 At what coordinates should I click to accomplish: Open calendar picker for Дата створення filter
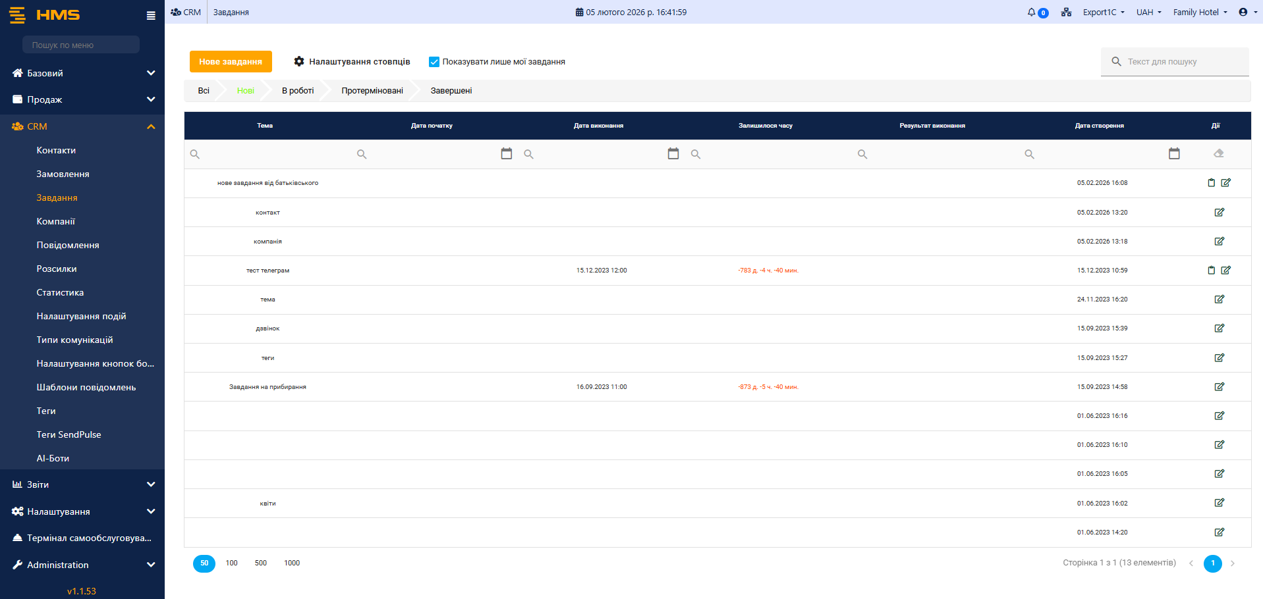(1173, 153)
